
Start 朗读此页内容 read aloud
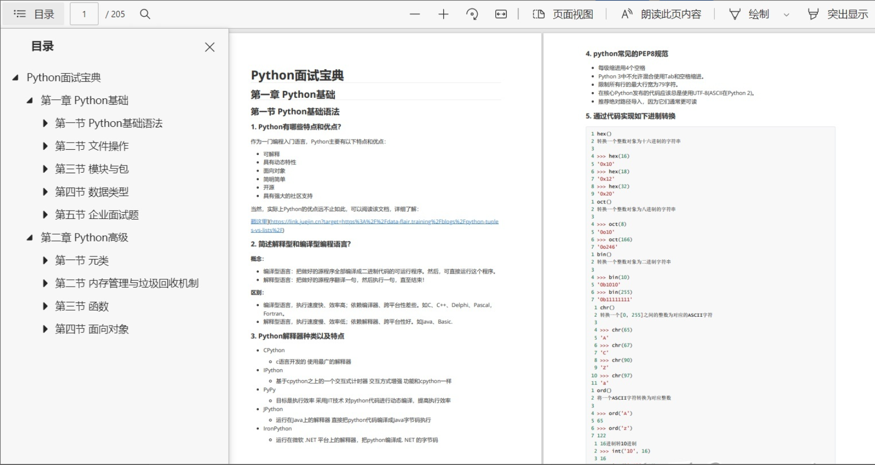661,14
